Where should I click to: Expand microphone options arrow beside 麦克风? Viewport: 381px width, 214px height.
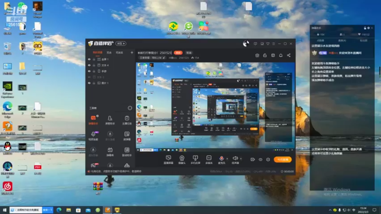point(227,159)
